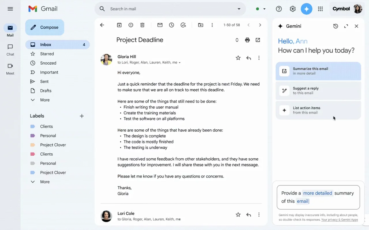The image size is (369, 230).
Task: Open the Compose button
Action: (45, 27)
